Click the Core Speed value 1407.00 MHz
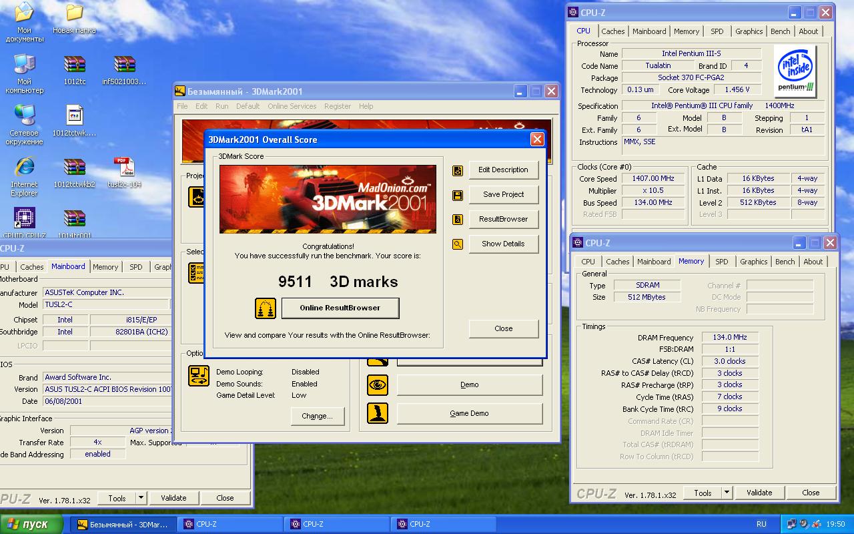854x534 pixels. [653, 179]
